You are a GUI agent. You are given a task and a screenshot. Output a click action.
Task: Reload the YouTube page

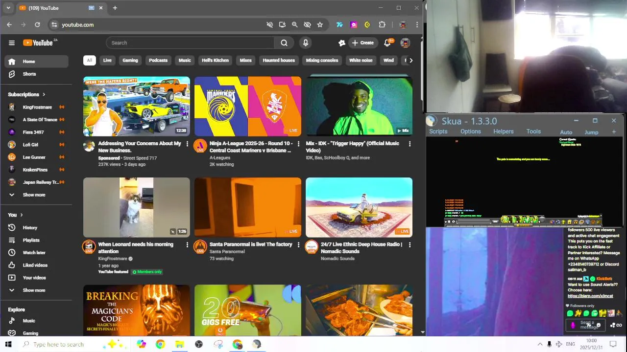point(37,24)
